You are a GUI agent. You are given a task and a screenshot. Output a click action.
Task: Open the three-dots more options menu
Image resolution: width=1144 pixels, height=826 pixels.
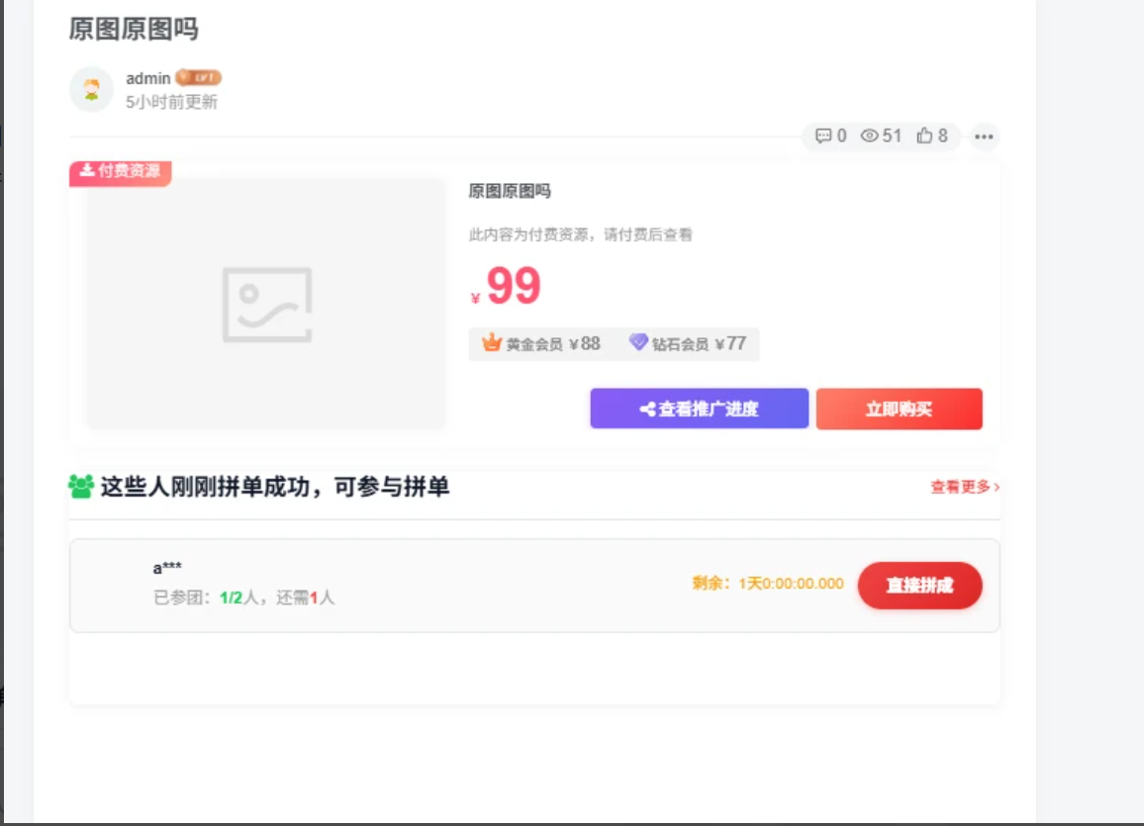983,137
